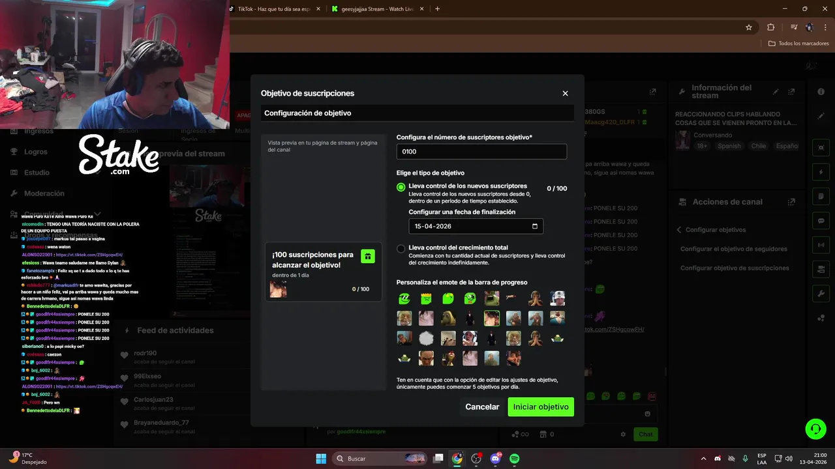
Task: Edit stream information with the pencil icon
Action: (x=776, y=92)
